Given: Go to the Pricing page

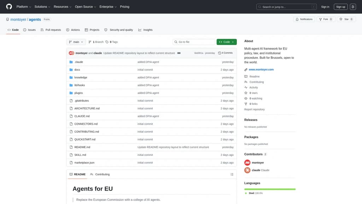Looking at the screenshot, I should [x=125, y=7].
